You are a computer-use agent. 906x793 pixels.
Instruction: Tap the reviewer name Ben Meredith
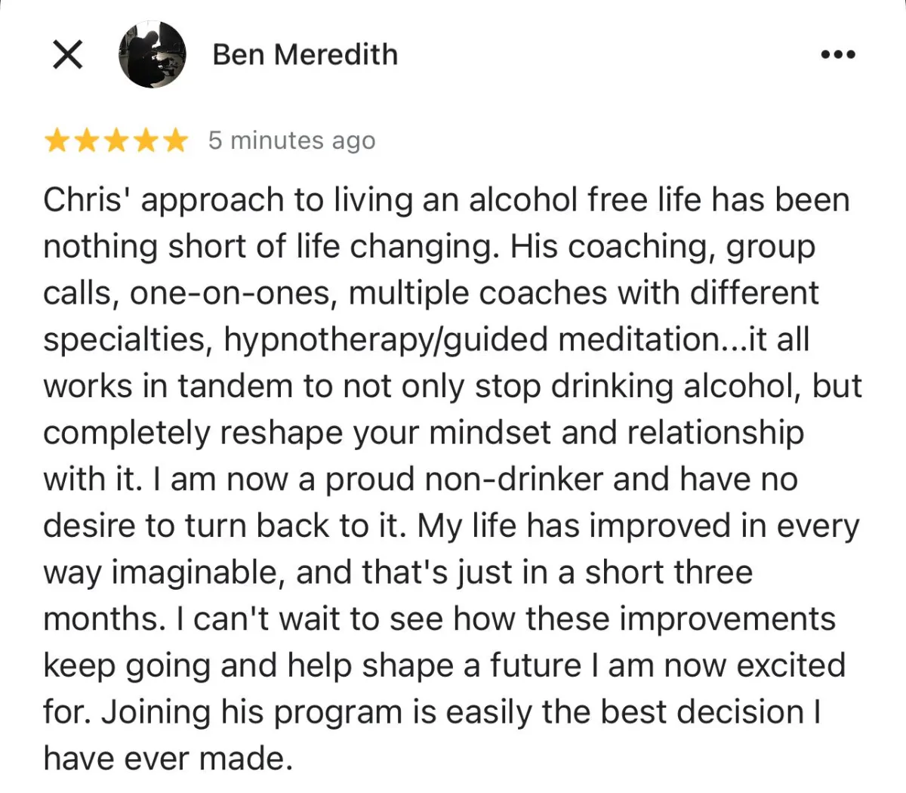(305, 54)
